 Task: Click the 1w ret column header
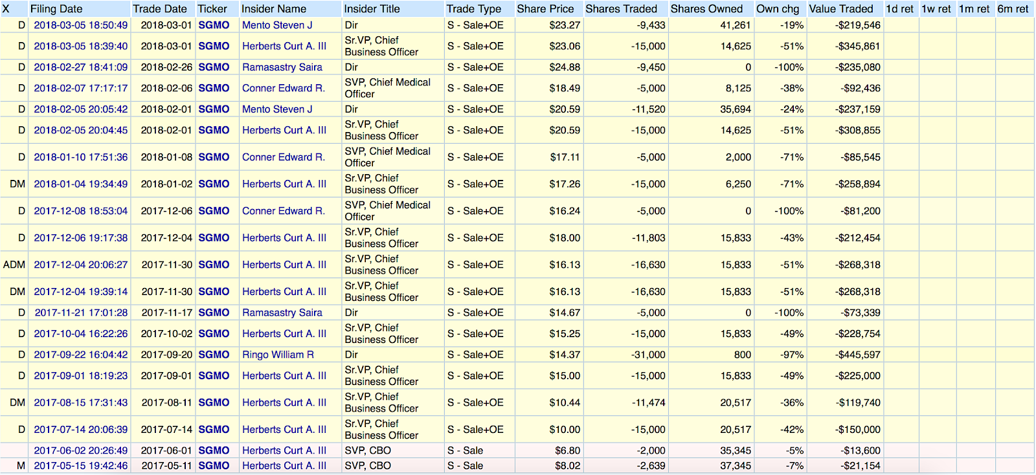pyautogui.click(x=936, y=9)
